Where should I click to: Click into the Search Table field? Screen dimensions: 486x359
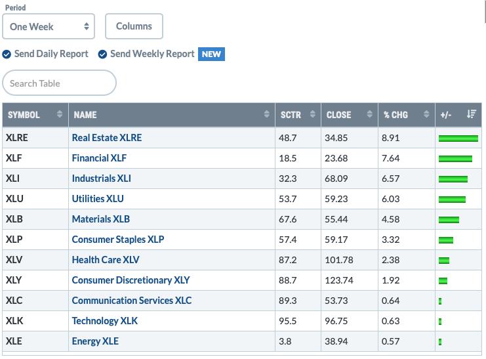pos(59,83)
